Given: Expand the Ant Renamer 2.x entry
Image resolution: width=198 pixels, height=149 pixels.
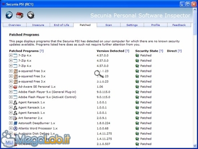Looking at the screenshot, I should (x=11, y=118).
